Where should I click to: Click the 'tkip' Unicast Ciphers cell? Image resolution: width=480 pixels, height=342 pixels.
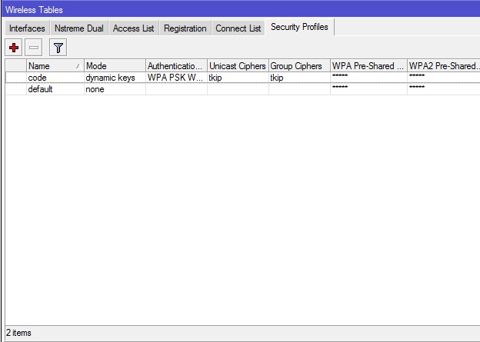coord(238,78)
